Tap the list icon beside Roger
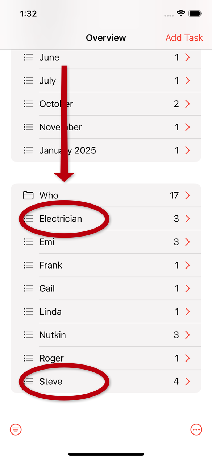Screen dimensions: 212x460 click(28, 358)
